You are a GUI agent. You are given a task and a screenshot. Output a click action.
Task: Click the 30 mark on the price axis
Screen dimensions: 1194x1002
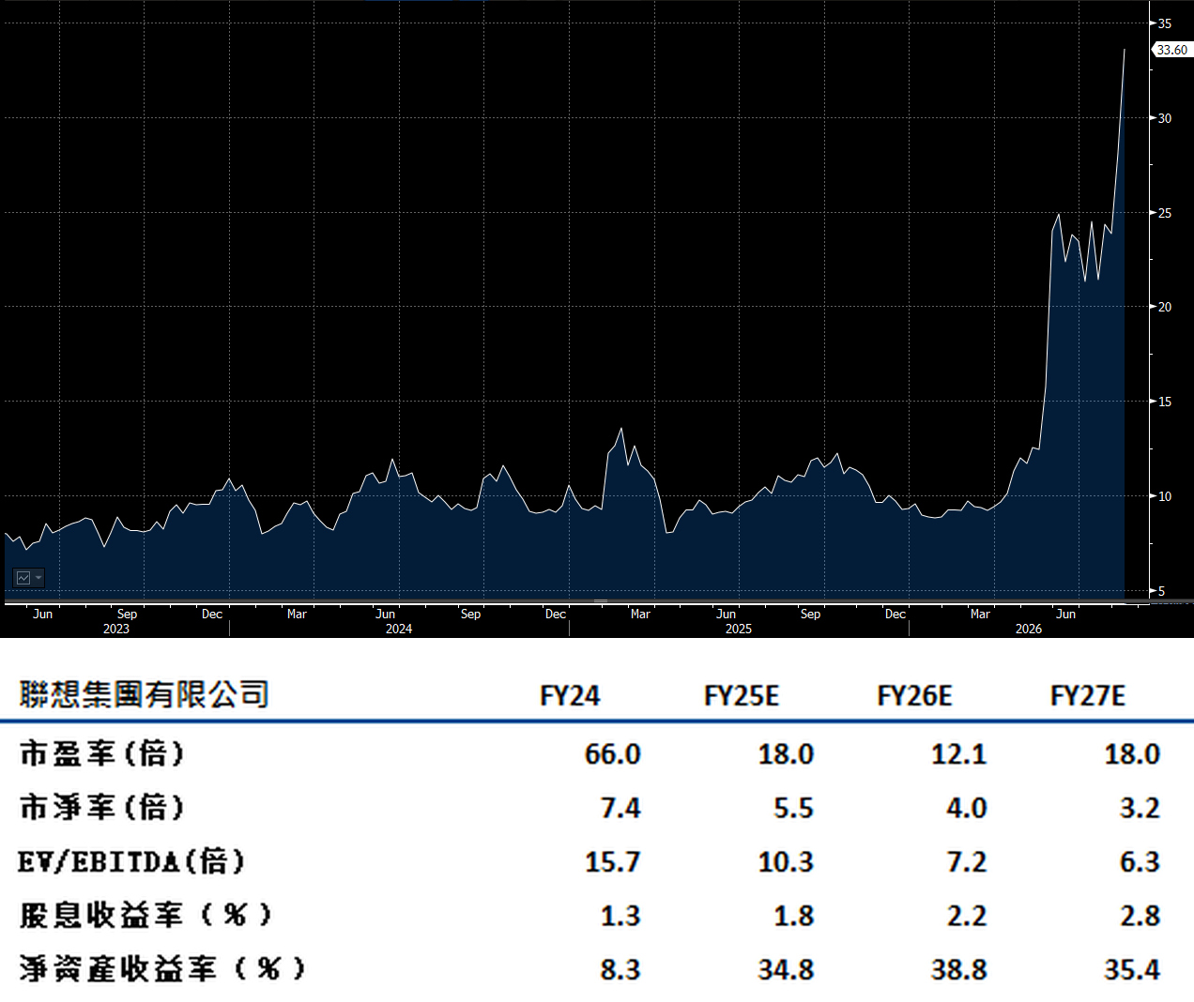1164,118
